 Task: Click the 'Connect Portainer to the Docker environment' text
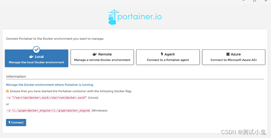pos(55,39)
